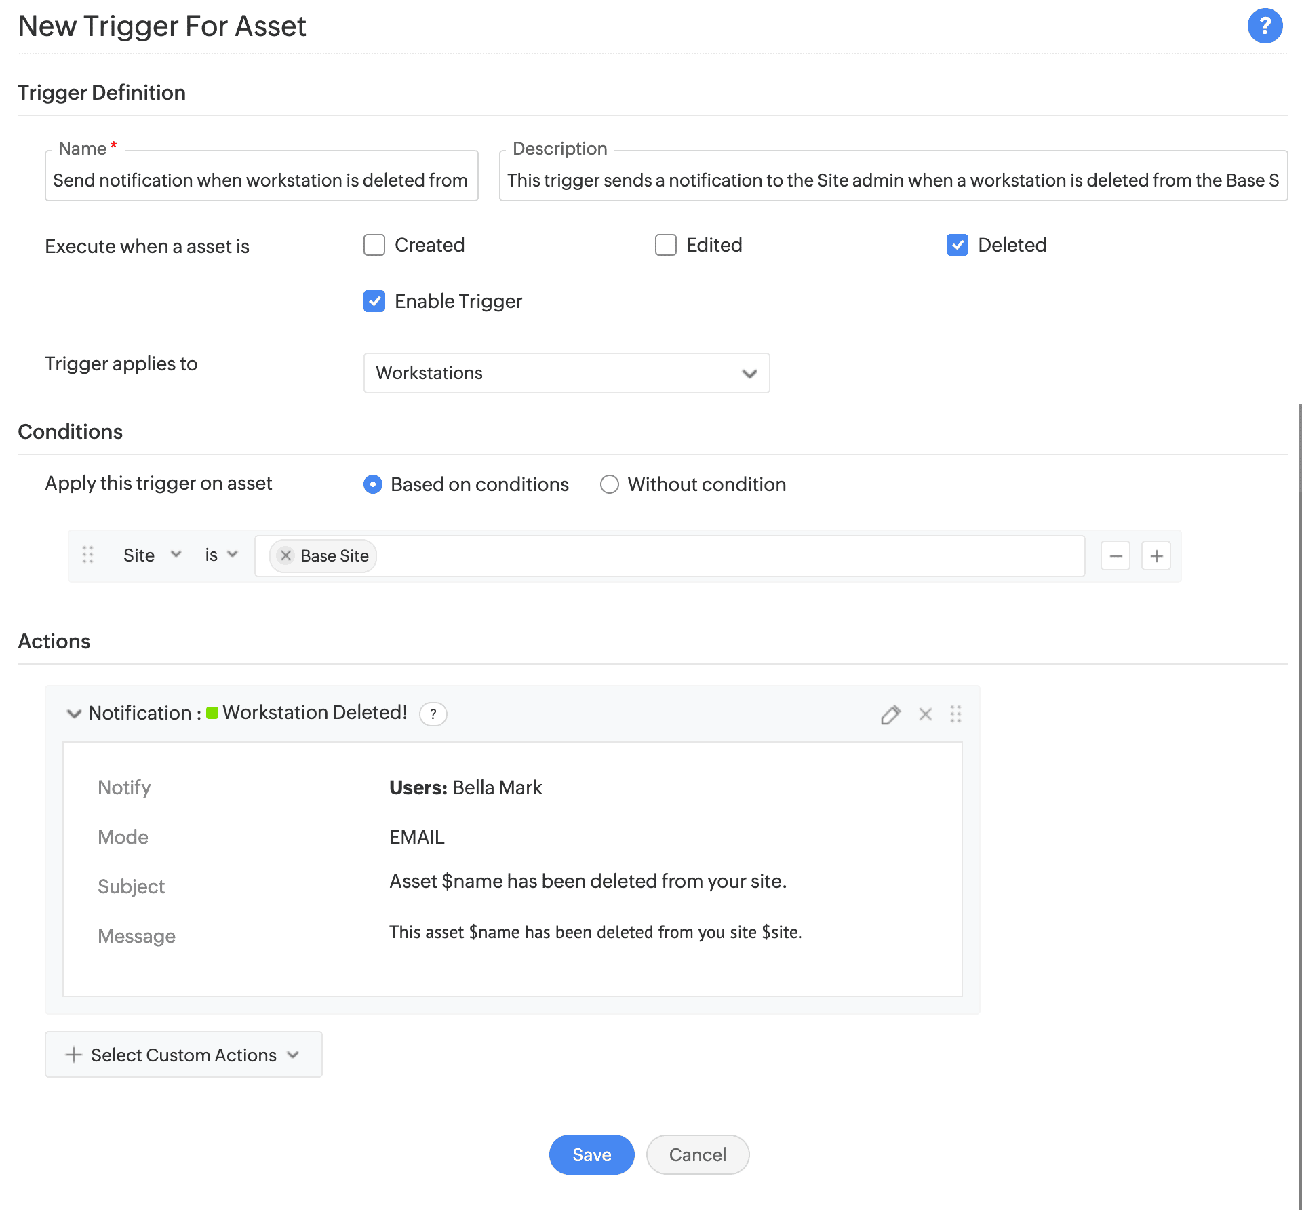Click the condition row drag handle
The height and width of the screenshot is (1210, 1302).
tap(88, 555)
